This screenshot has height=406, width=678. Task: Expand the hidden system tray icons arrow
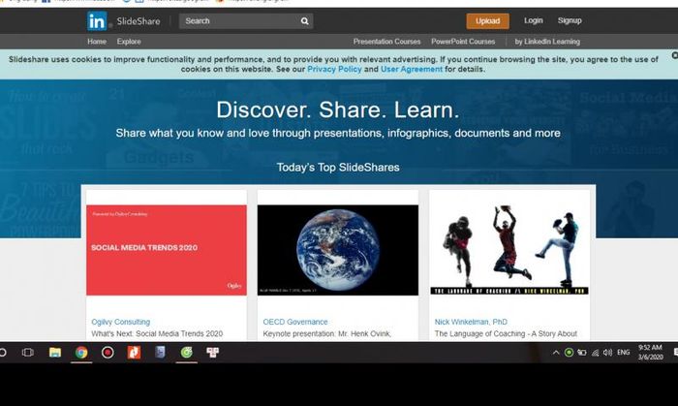point(556,353)
